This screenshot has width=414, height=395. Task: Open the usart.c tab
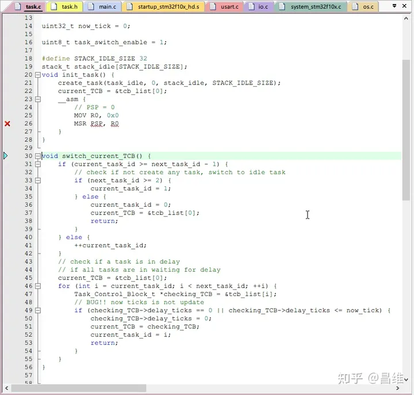224,6
